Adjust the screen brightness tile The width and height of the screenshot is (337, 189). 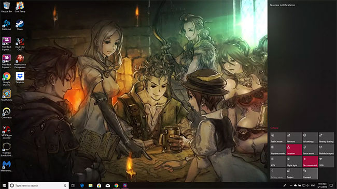click(x=278, y=162)
